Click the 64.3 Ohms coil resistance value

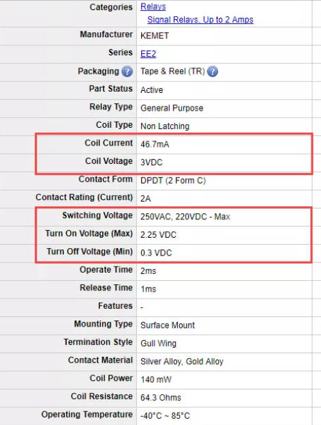pyautogui.click(x=161, y=398)
